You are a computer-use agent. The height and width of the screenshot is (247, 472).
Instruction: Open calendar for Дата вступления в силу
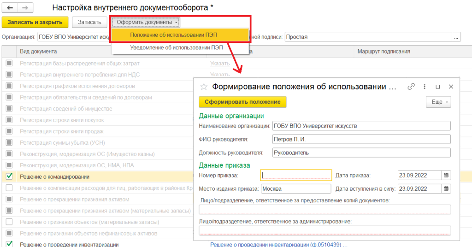coord(446,188)
